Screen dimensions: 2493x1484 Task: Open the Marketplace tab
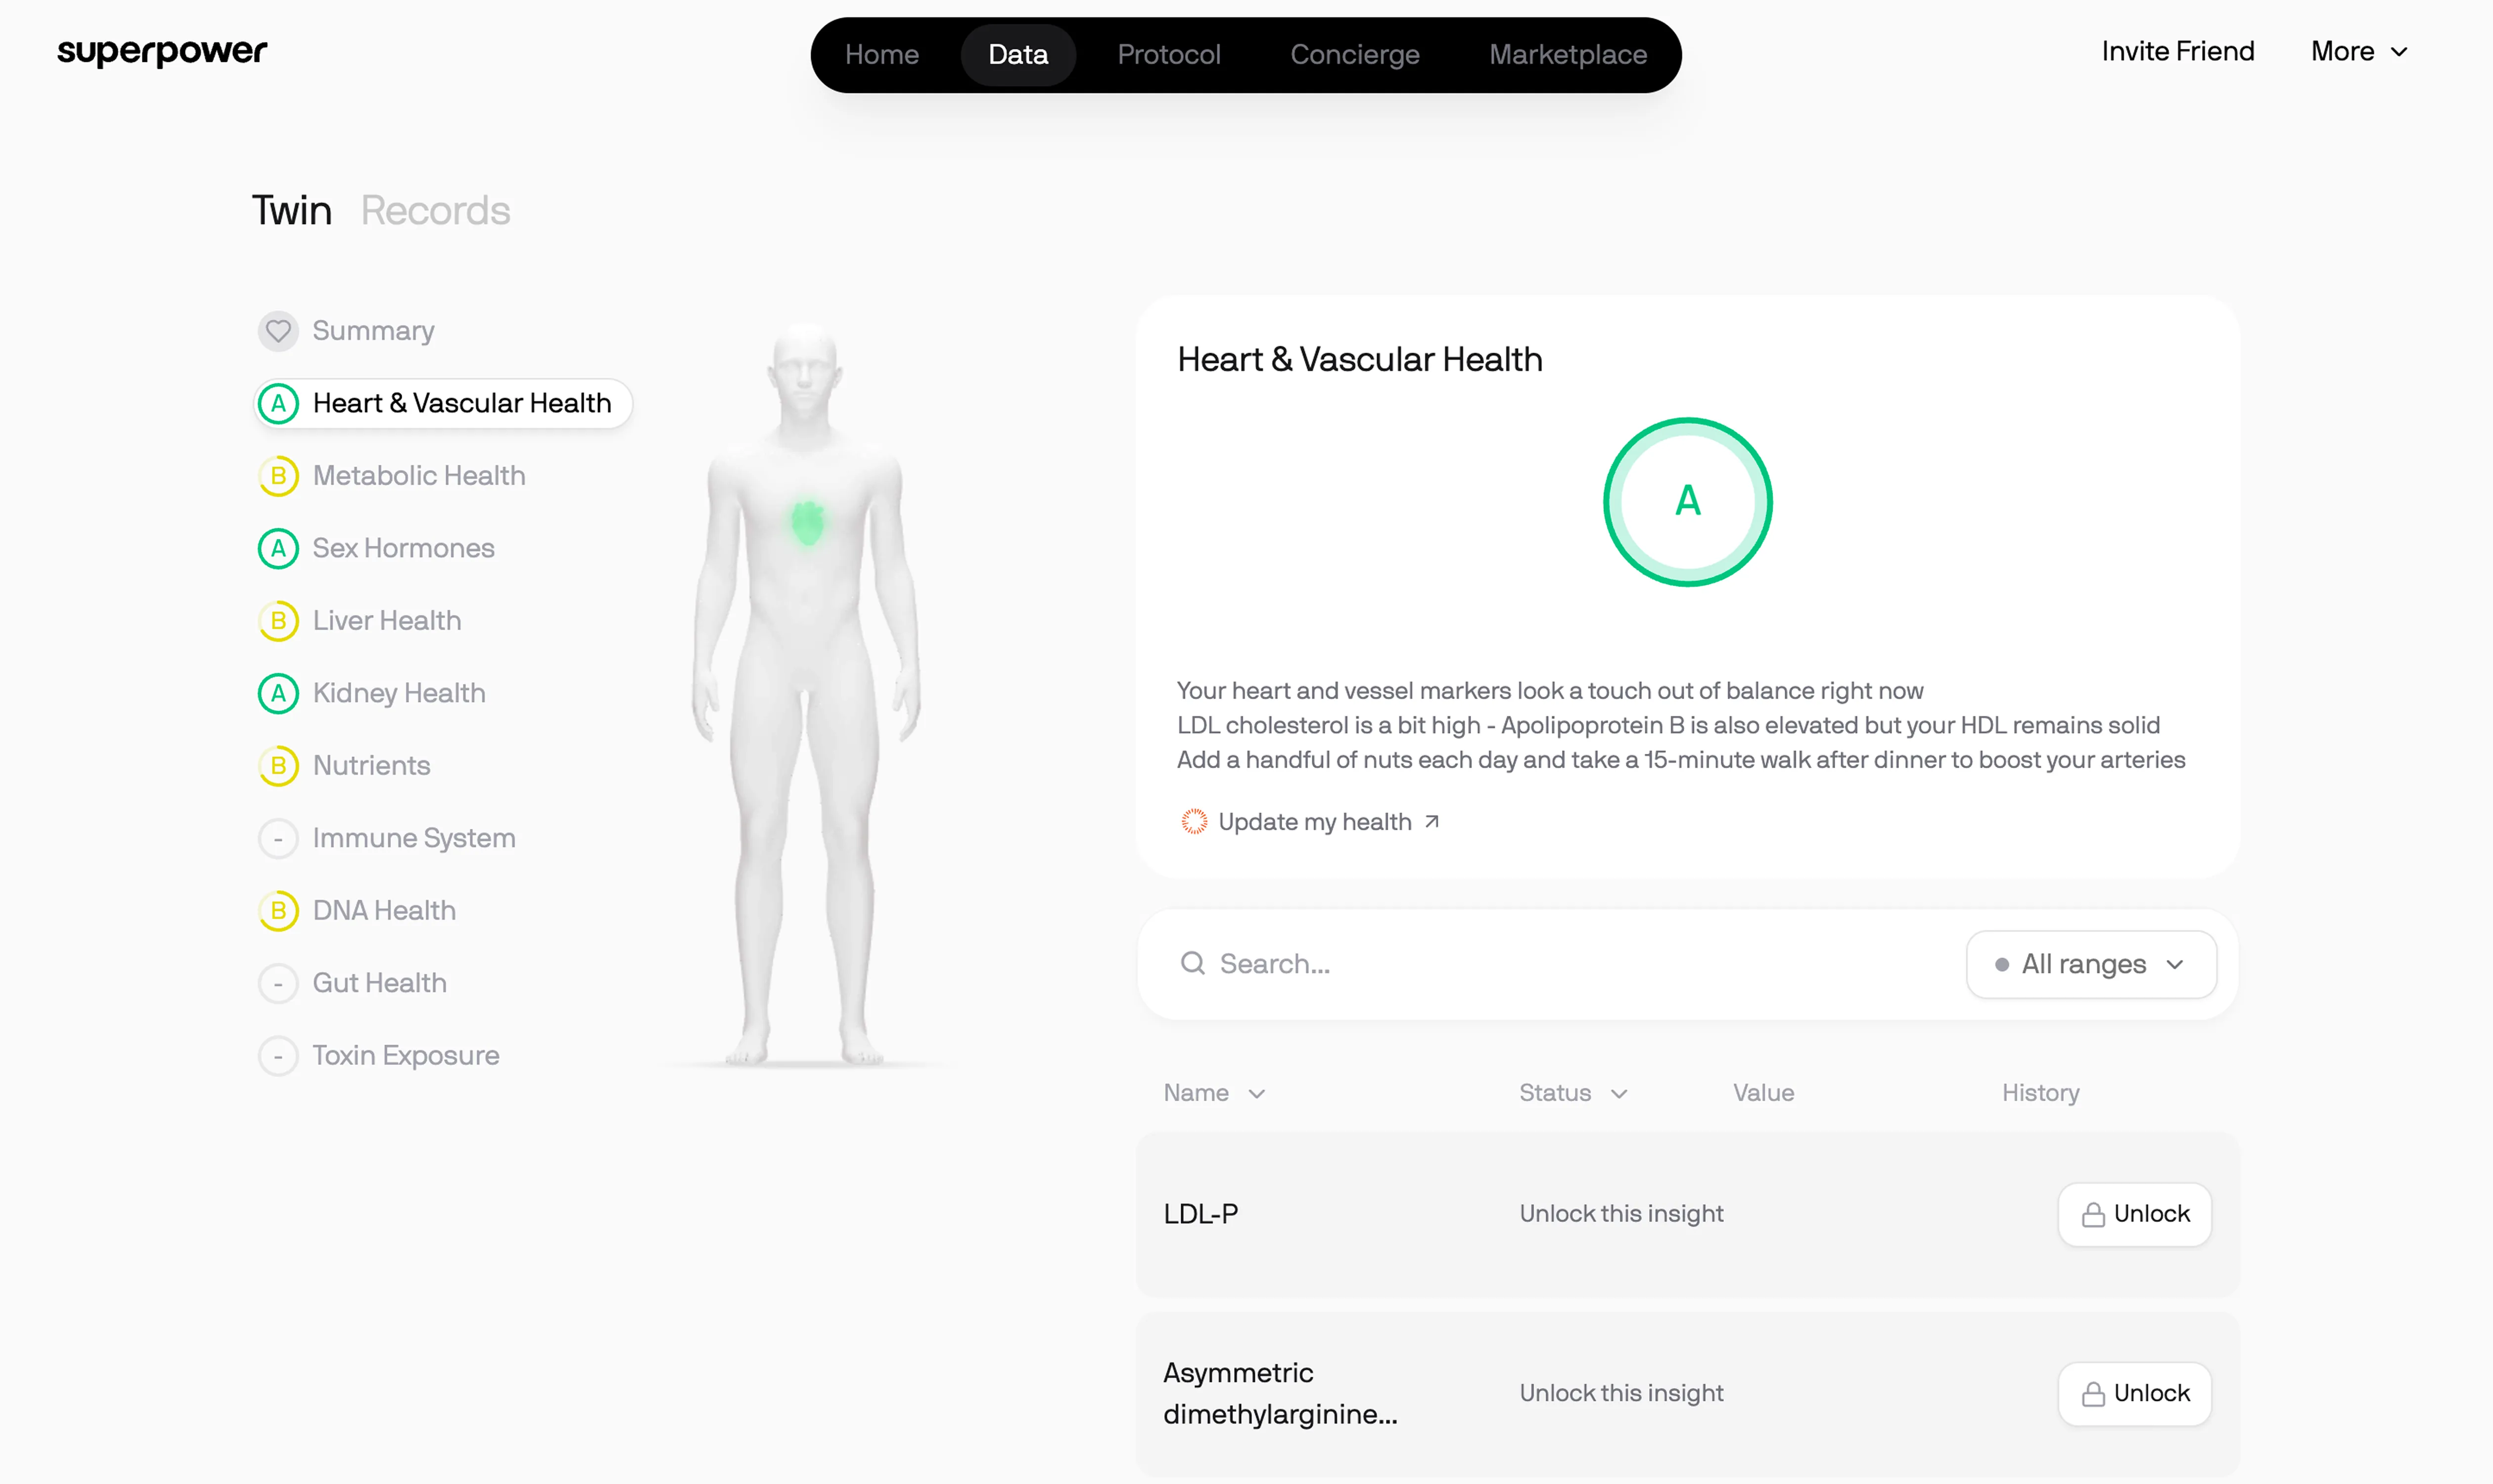[1567, 55]
